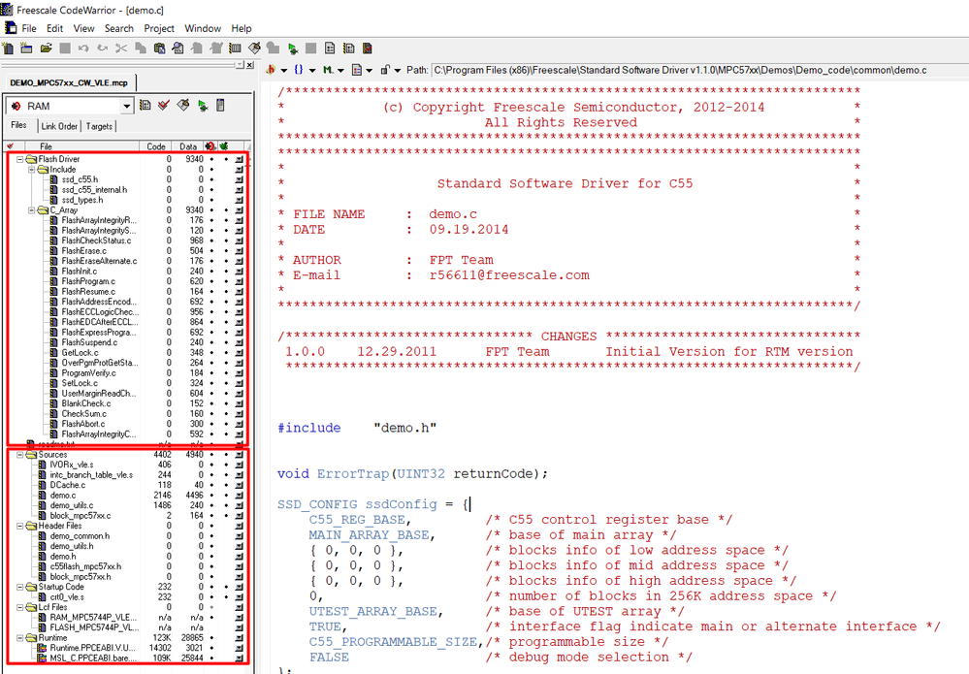Image resolution: width=969 pixels, height=674 pixels.
Task: Collapse the C_Array folder
Action: (31, 210)
